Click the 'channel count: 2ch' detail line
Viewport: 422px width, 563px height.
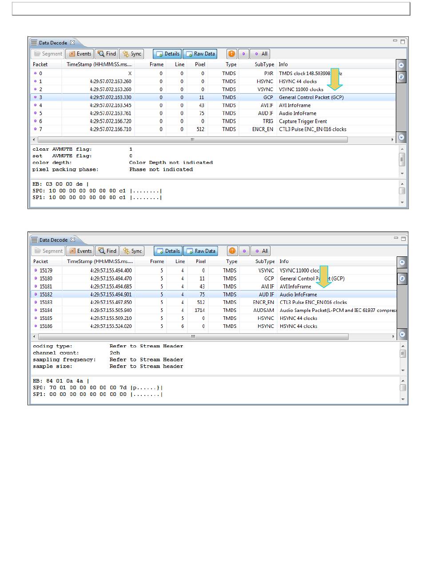tap(76, 353)
